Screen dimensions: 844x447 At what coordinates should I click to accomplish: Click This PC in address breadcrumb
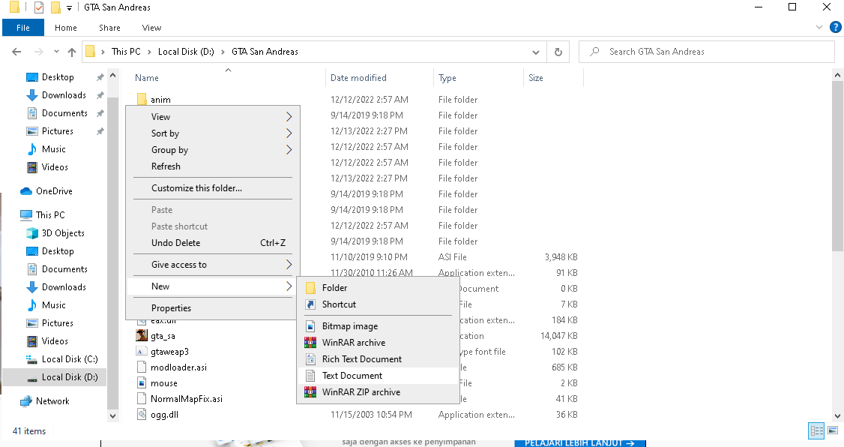tap(126, 52)
